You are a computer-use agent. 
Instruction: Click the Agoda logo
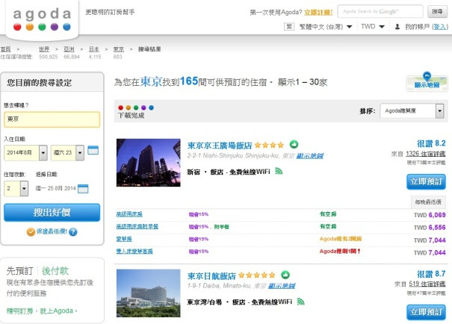pyautogui.click(x=42, y=19)
